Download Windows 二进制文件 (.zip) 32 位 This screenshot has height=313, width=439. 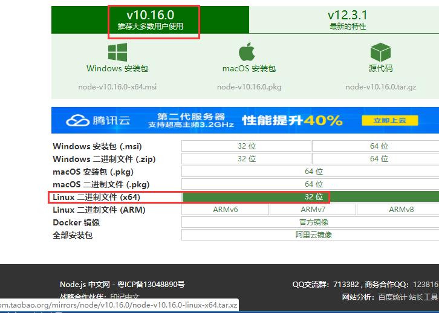246,159
